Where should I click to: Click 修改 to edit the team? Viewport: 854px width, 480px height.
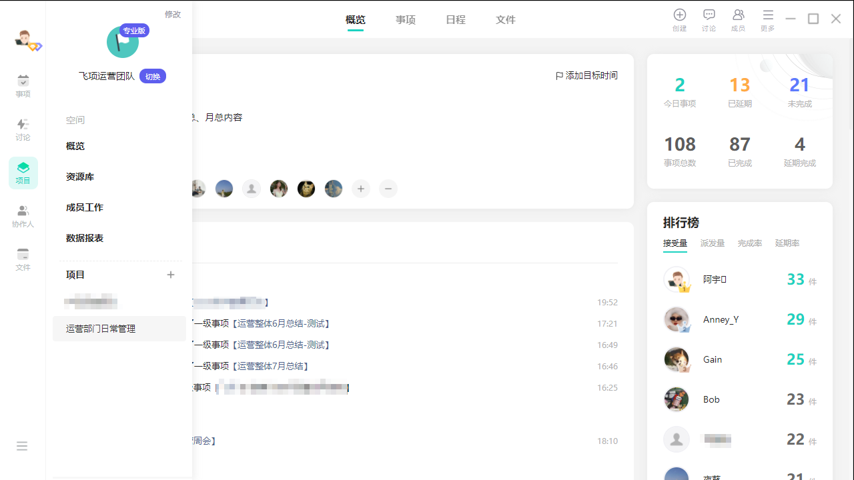tap(173, 15)
